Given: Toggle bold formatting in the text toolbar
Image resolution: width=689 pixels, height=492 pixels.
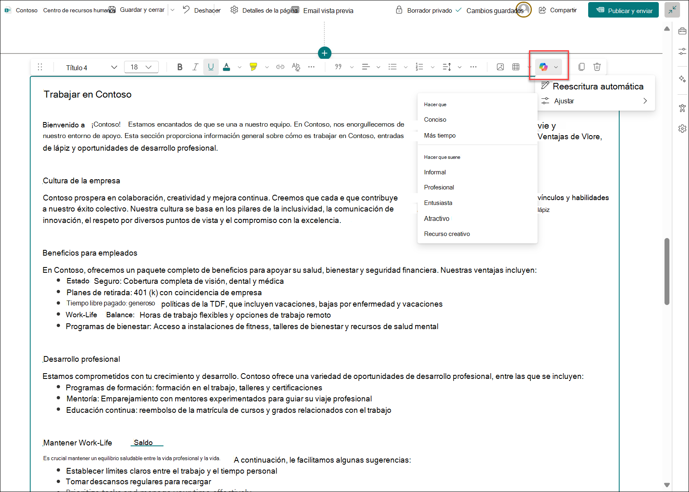Looking at the screenshot, I should point(180,67).
